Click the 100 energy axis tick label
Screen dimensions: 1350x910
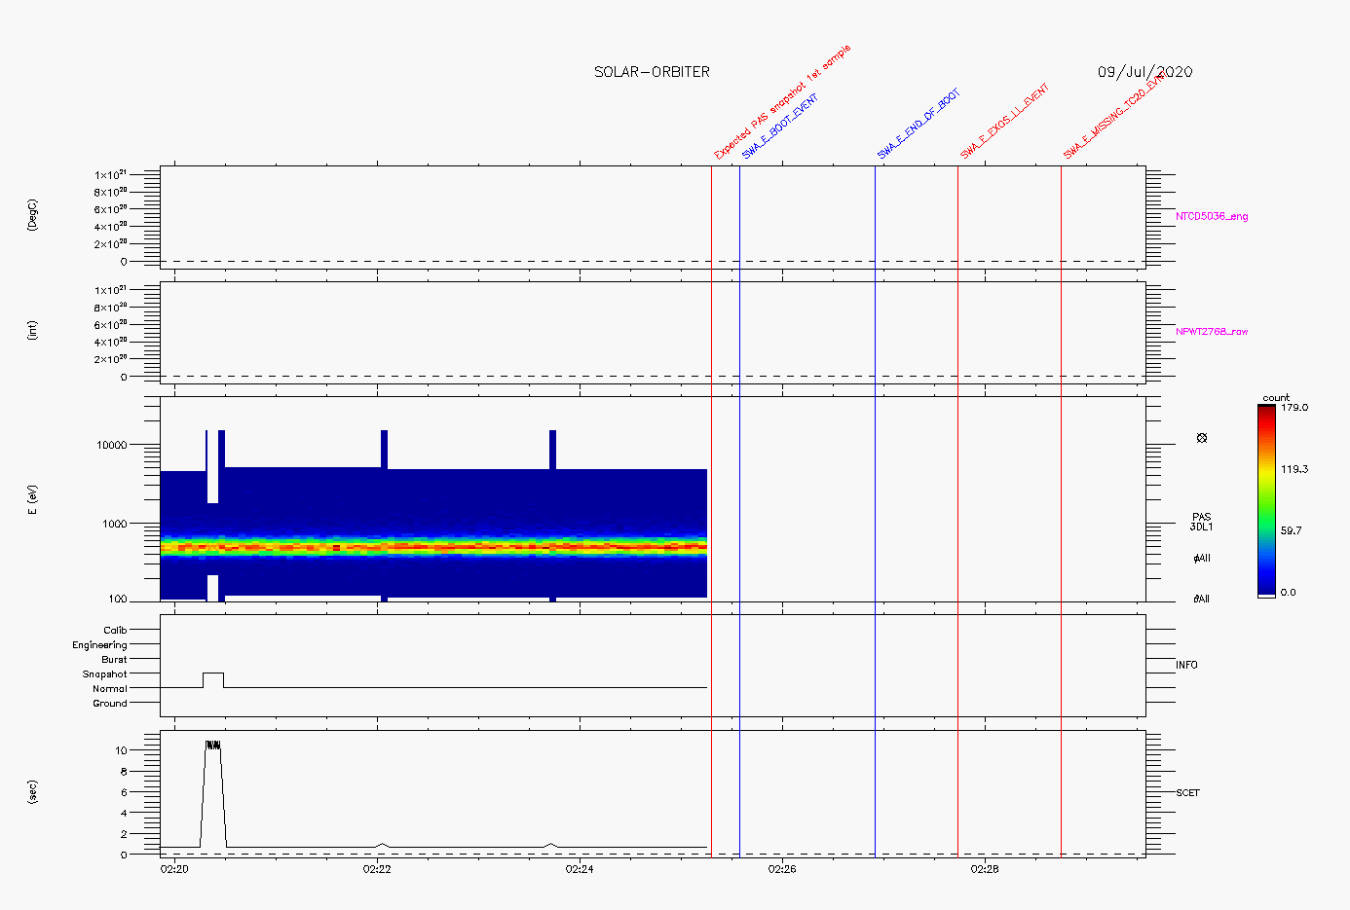[x=117, y=600]
